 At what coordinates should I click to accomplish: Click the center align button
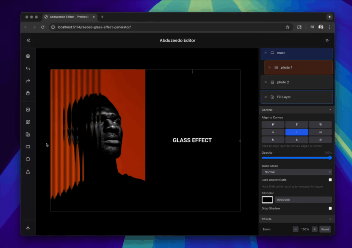[297, 132]
